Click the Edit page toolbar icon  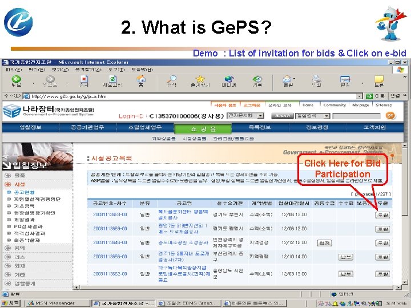(x=345, y=79)
